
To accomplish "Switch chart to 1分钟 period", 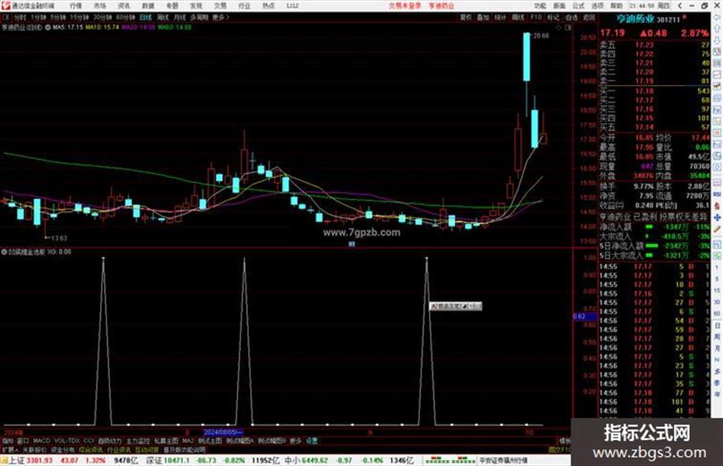I will (38, 17).
